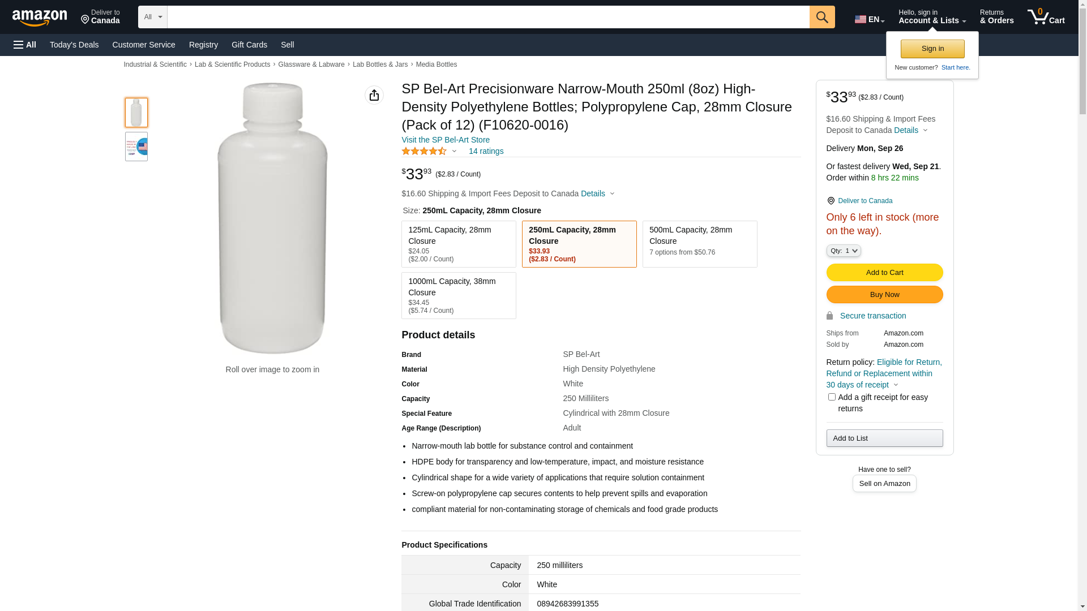
Task: Go to Customer Service menu item
Action: (144, 45)
